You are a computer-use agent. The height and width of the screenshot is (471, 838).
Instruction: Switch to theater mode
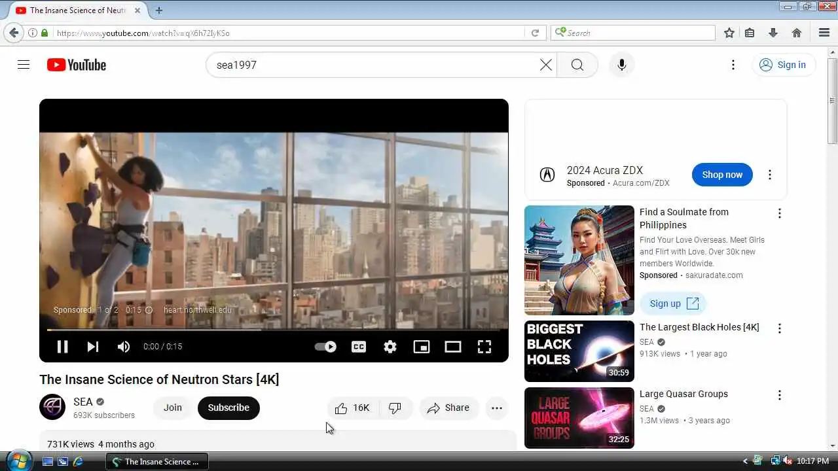coord(453,347)
